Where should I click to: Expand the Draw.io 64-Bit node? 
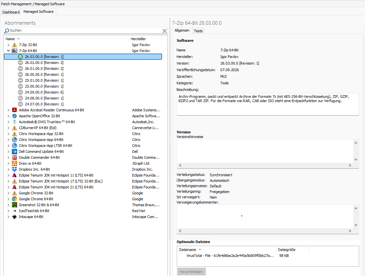coord(8,164)
